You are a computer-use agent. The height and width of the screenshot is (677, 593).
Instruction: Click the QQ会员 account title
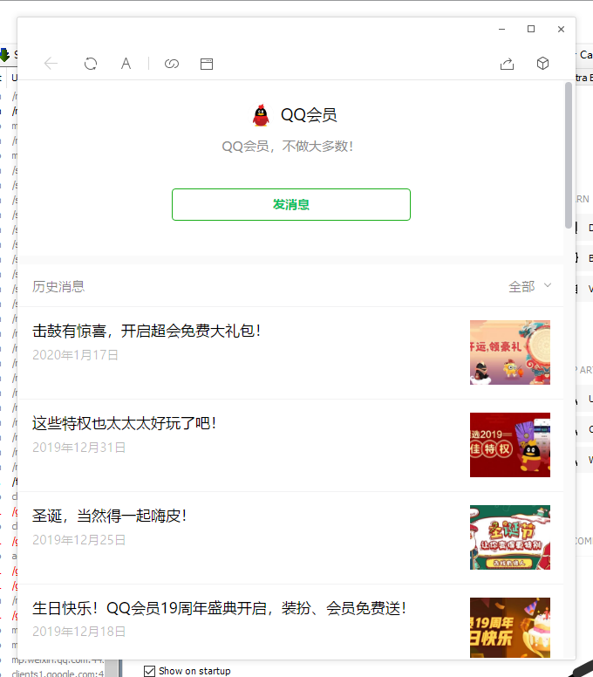(x=309, y=115)
